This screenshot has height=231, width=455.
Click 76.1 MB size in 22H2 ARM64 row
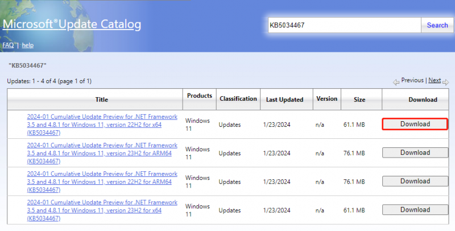click(354, 181)
